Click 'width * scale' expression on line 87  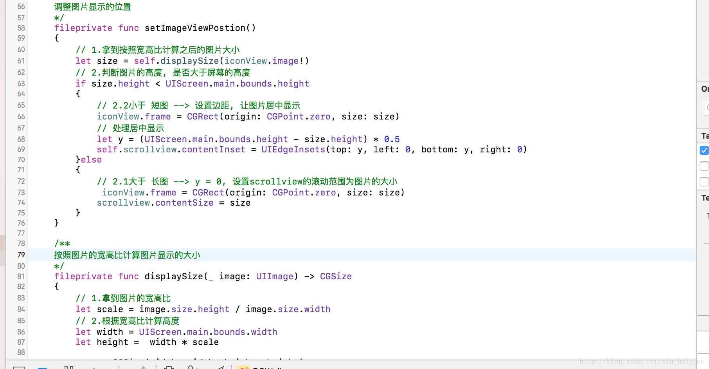[184, 342]
